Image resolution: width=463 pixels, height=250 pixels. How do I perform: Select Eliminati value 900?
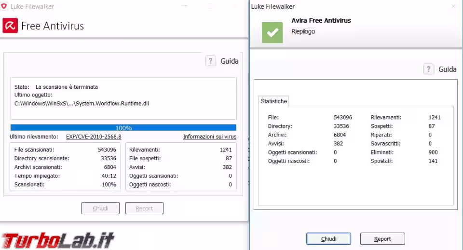[433, 153]
